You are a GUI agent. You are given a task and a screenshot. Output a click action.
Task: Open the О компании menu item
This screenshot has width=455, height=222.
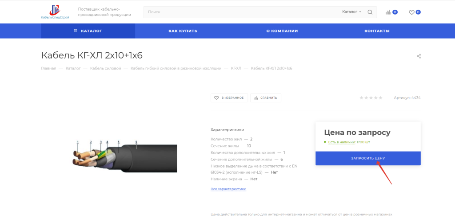click(x=282, y=31)
